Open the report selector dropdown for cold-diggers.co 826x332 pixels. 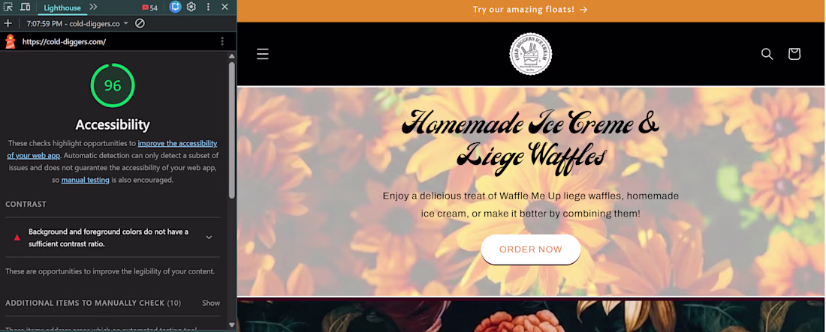[x=78, y=24]
